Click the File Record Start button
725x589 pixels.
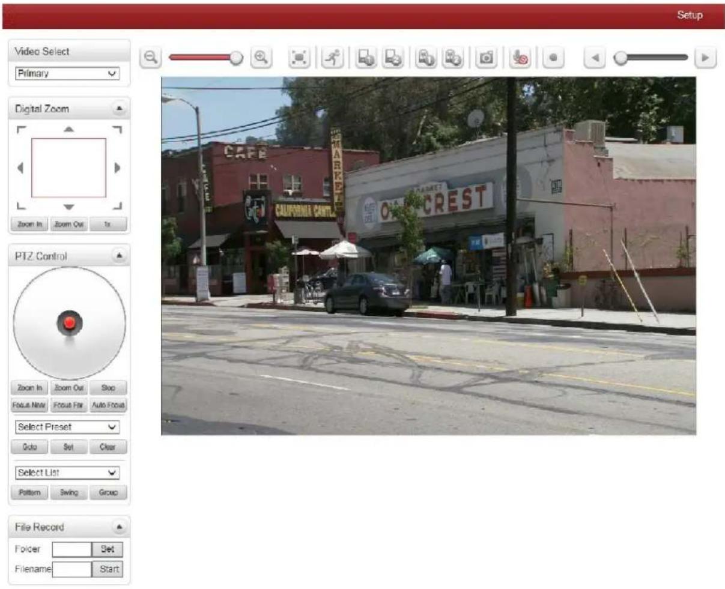[108, 569]
